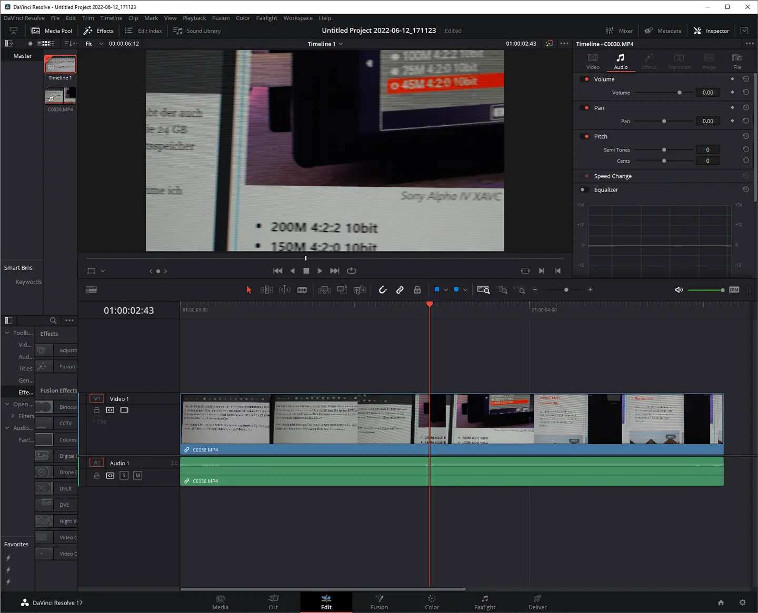Jump to the last frame
Screen dimensions: 758x613
pos(335,271)
